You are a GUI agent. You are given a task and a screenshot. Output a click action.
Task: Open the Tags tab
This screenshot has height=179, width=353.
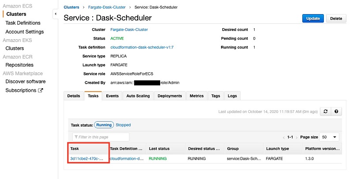point(215,96)
